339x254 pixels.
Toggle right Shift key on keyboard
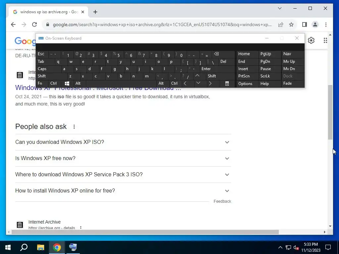[220, 76]
